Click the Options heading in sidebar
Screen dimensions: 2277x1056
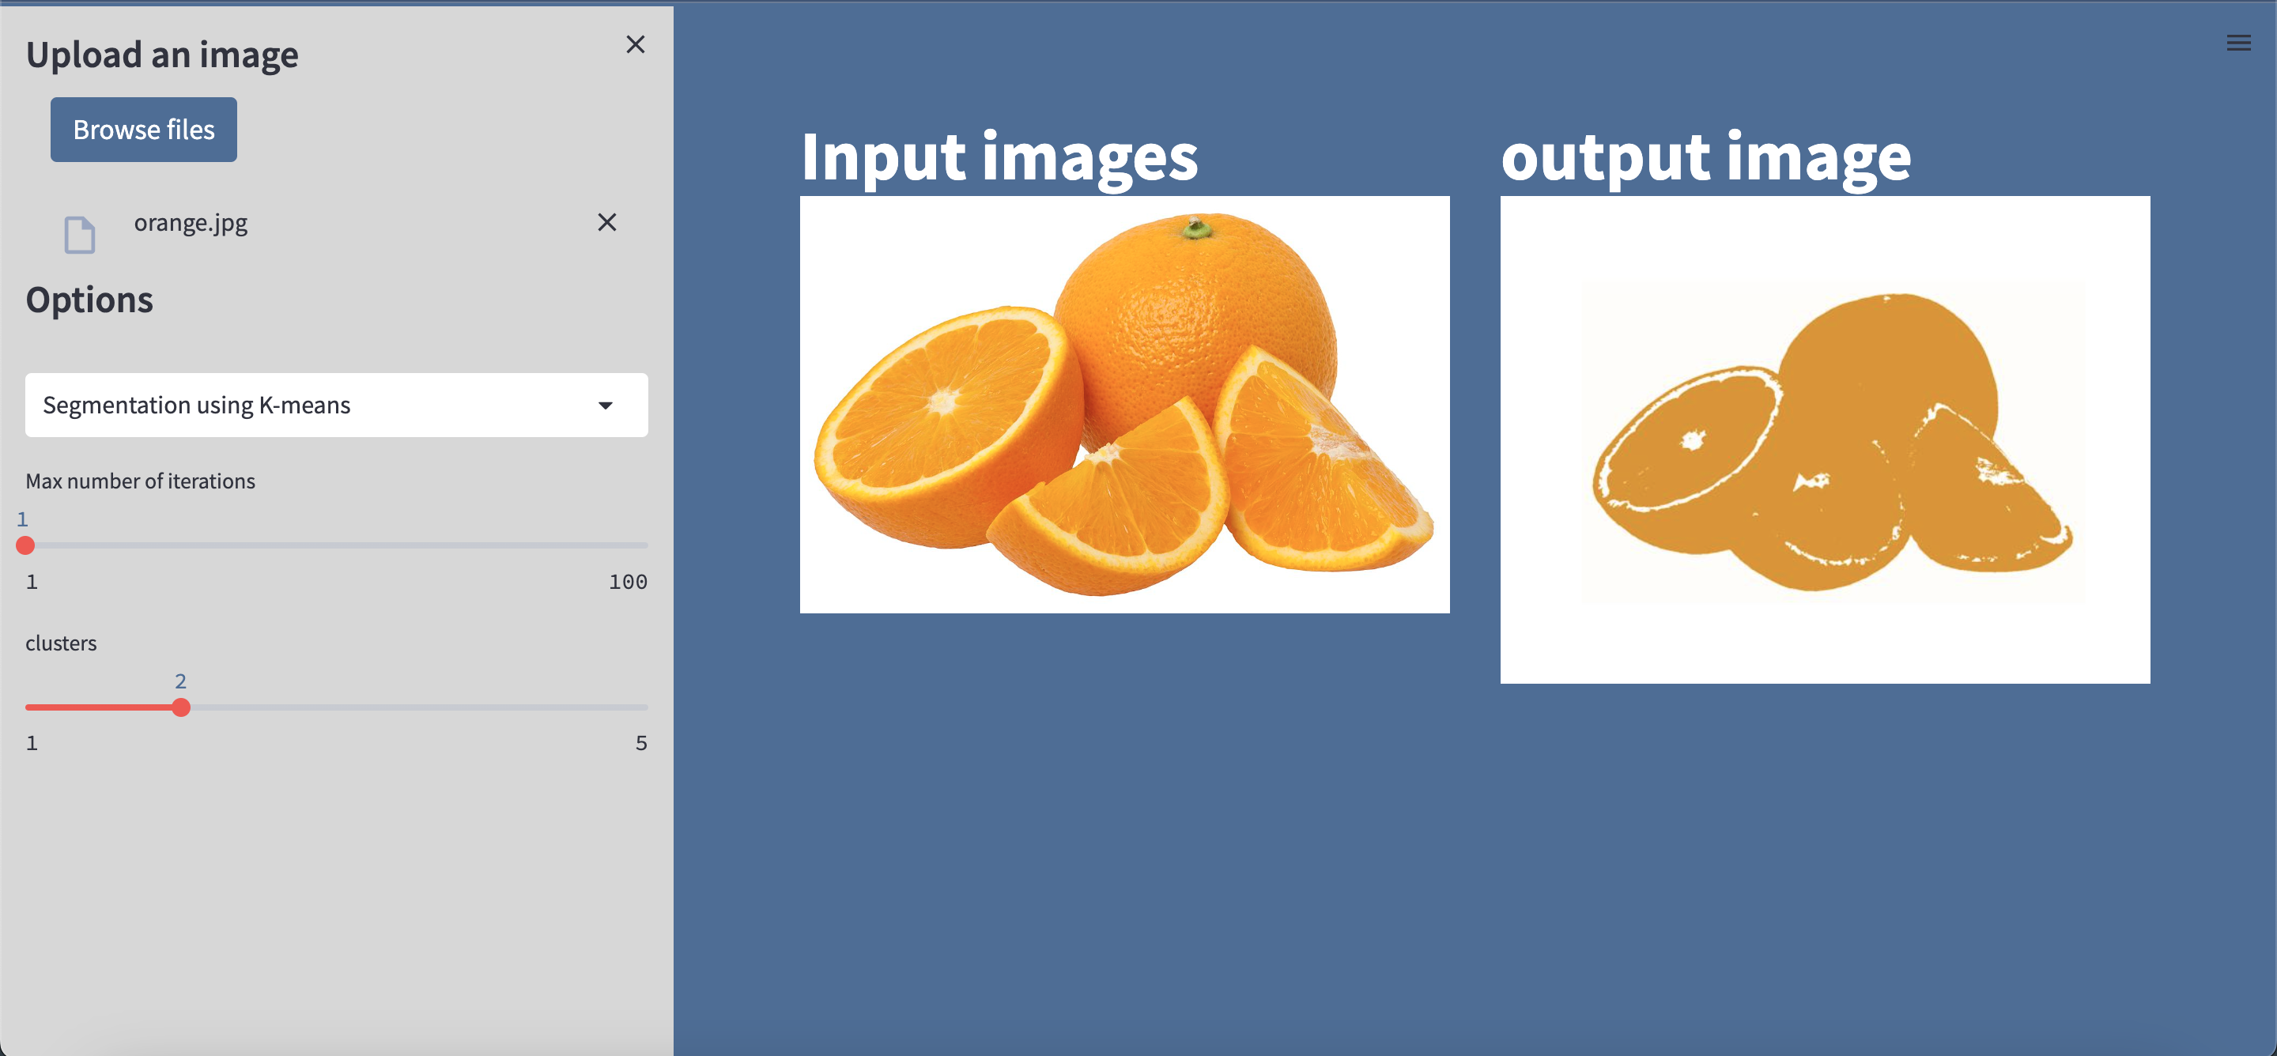89,300
